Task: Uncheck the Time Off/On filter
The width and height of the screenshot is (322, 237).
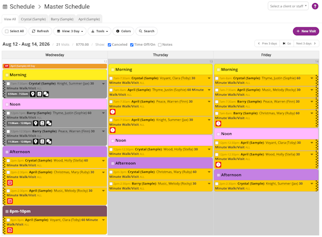Action: coord(132,45)
